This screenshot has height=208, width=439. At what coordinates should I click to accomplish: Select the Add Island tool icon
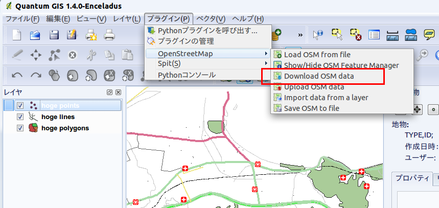(x=91, y=75)
